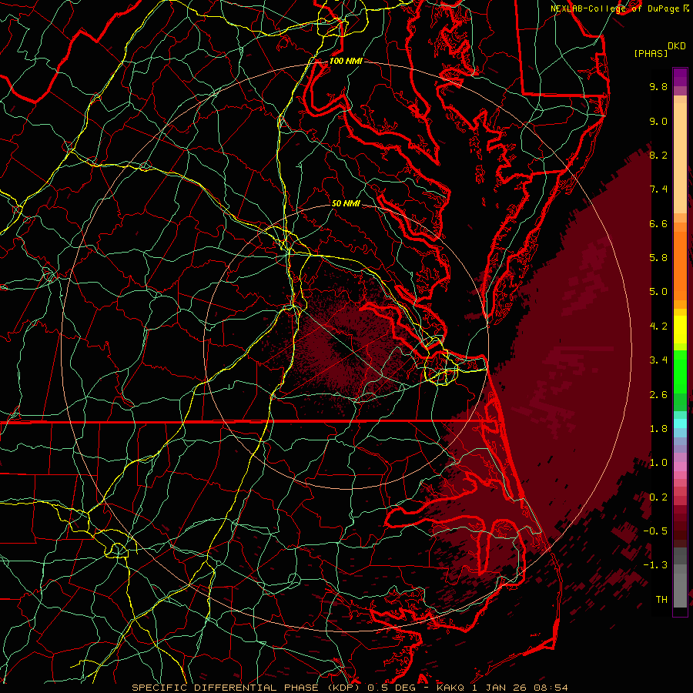The height and width of the screenshot is (693, 693).
Task: Click the 4.2 value on the scale
Action: [658, 326]
